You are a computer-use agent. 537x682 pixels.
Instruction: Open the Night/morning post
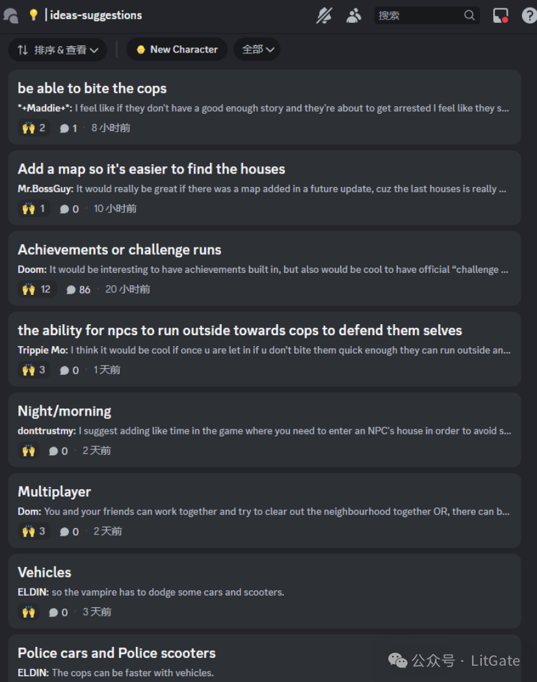64,411
